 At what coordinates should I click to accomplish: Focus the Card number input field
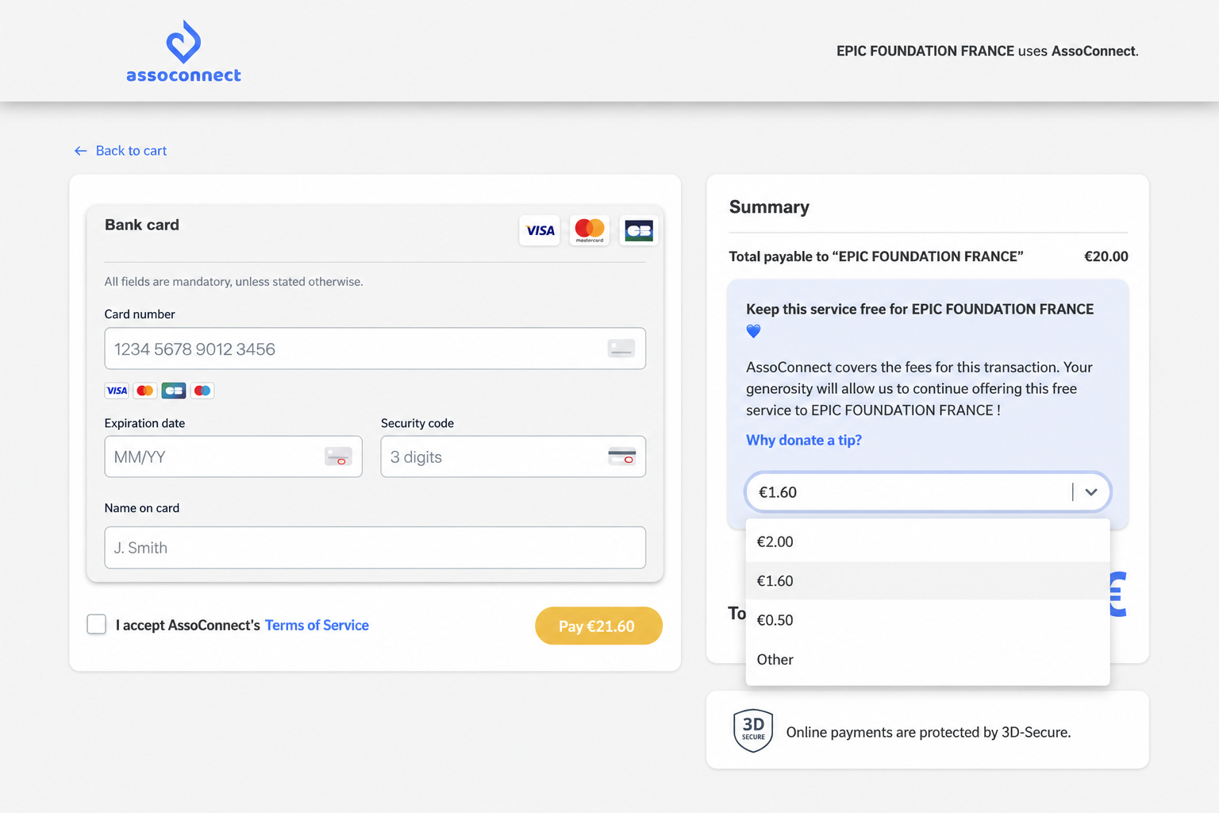coord(375,349)
